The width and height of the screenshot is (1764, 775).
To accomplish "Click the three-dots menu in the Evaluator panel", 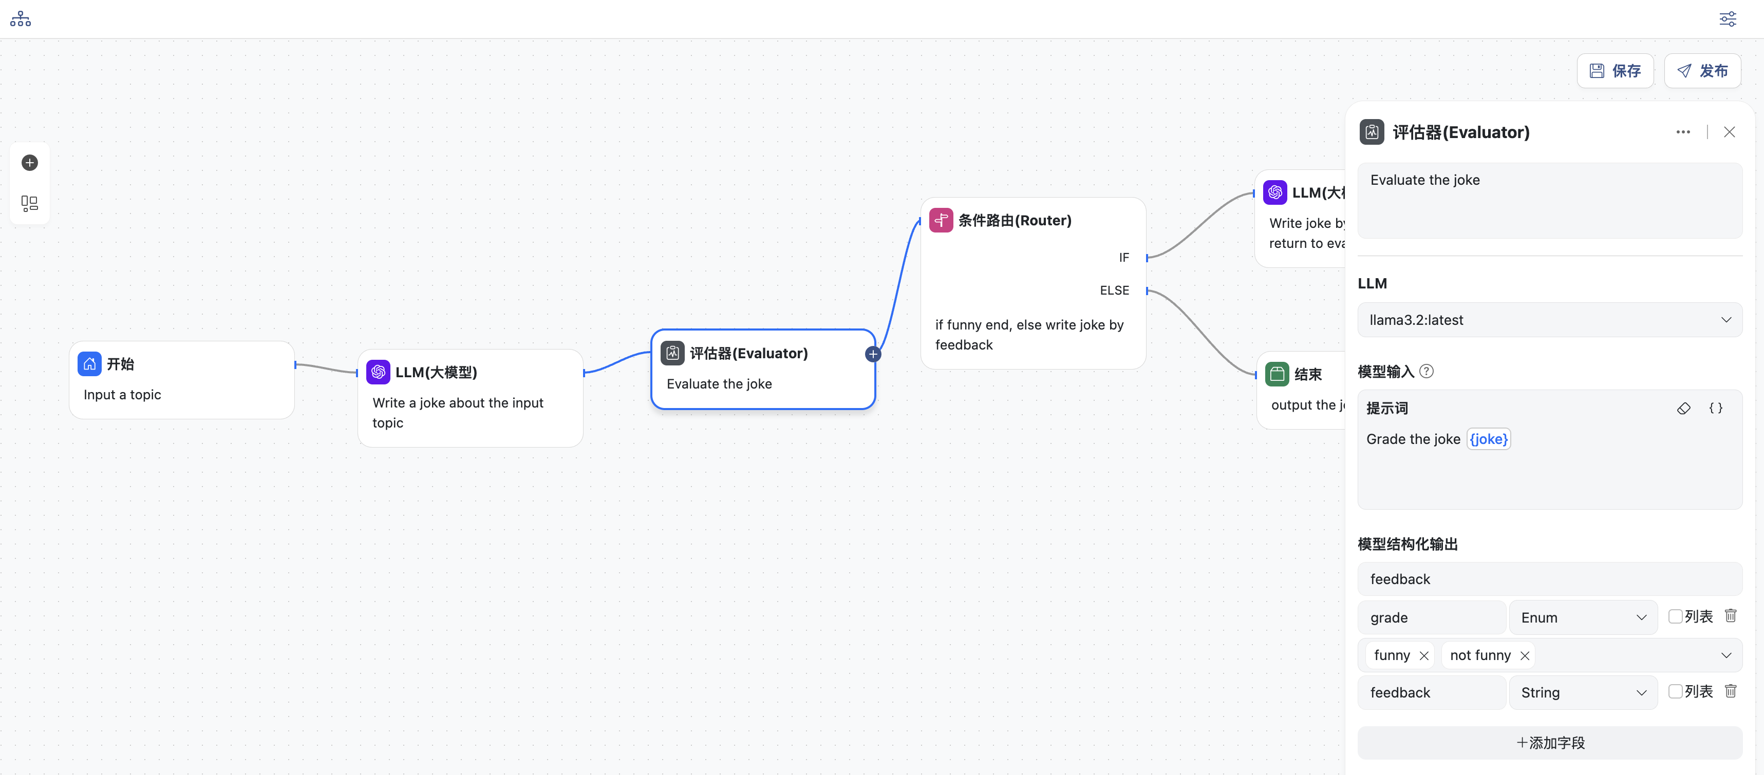I will 1682,132.
